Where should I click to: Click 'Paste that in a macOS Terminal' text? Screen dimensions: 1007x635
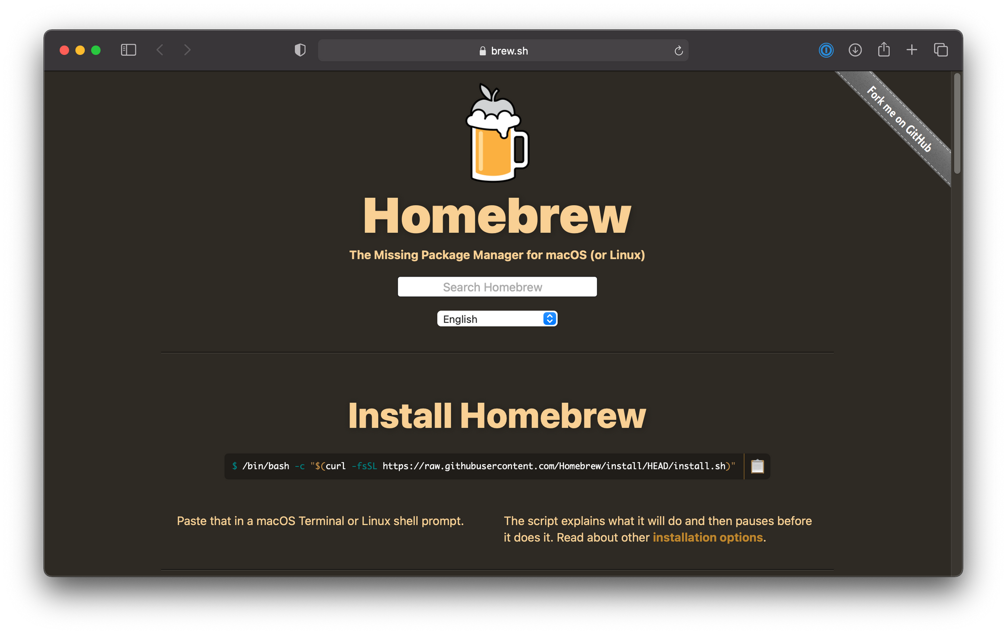pyautogui.click(x=320, y=521)
